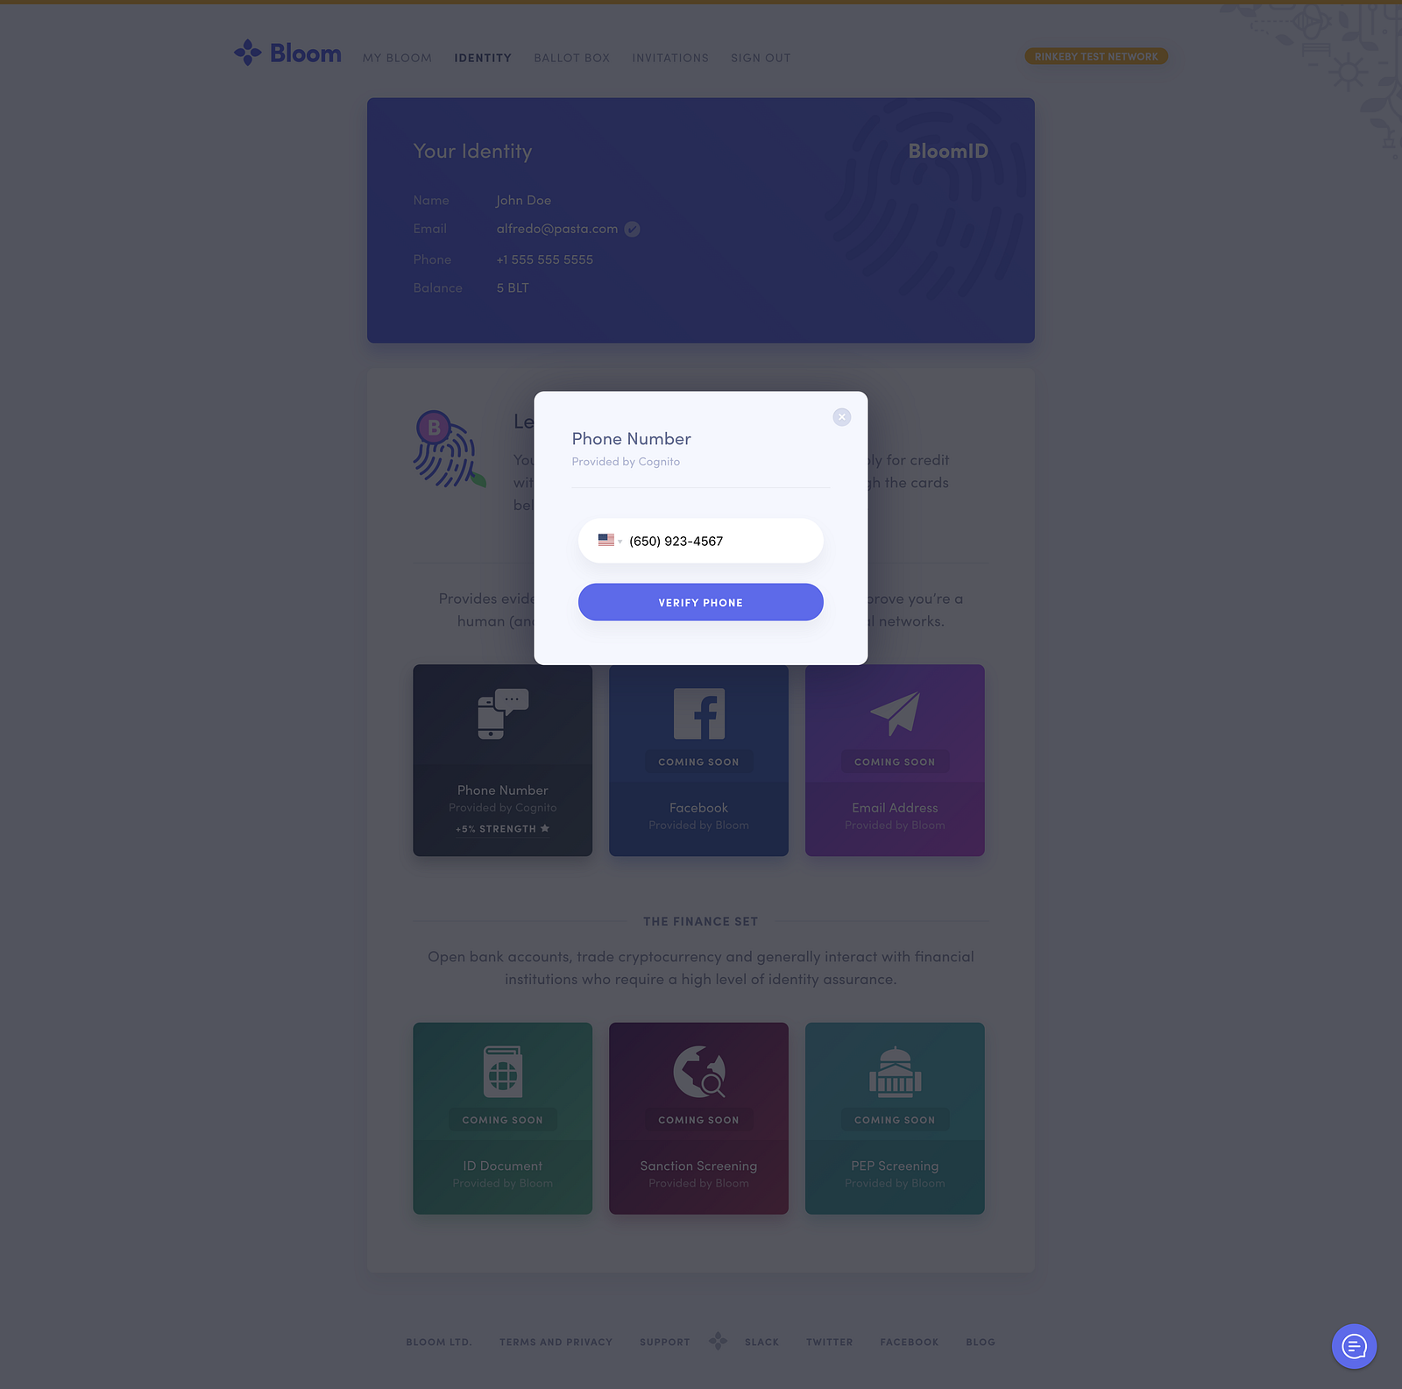
Task: Click the Rinkeby Test Network badge
Action: click(x=1096, y=56)
